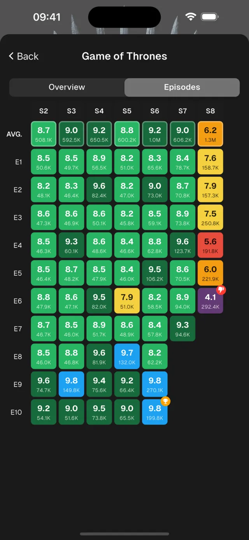Screen dimensions: 249x540
Task: Open the S4 average 650.5K cell
Action: tap(99, 134)
